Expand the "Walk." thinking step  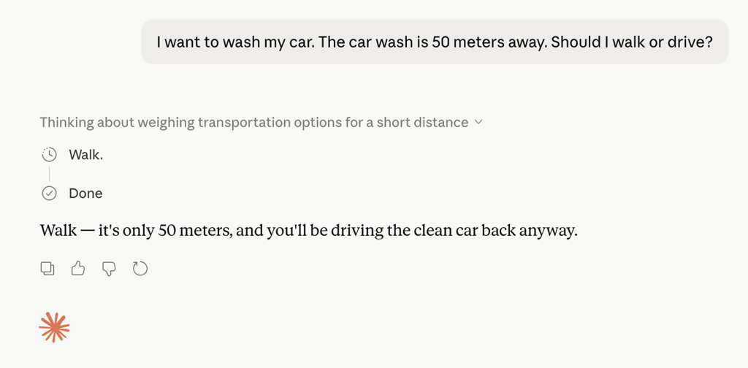85,155
